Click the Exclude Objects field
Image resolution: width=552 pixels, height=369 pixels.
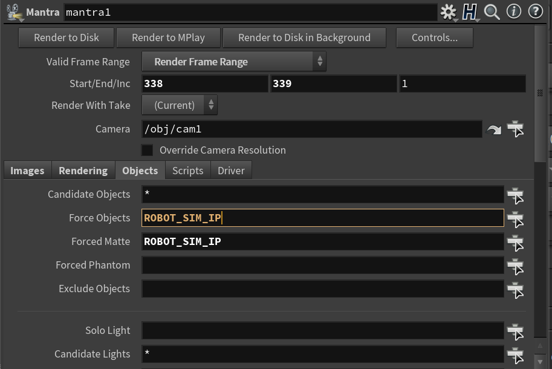tap(323, 289)
